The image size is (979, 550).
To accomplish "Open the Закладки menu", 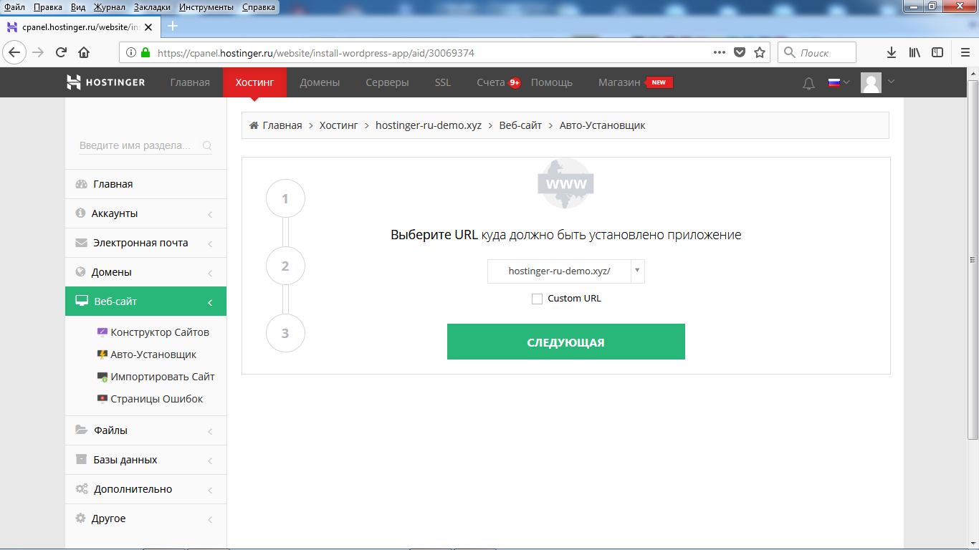I will click(152, 6).
